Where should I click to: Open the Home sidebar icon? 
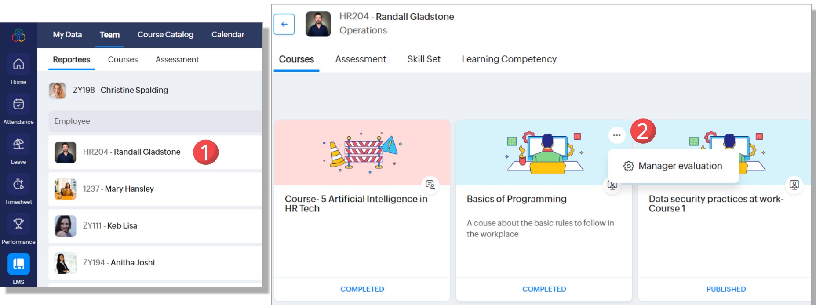click(x=18, y=65)
